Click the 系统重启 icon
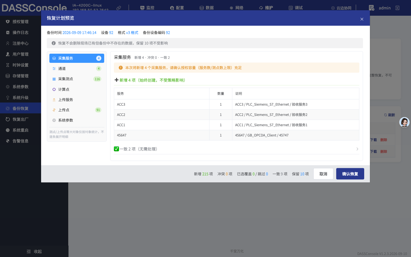 (8, 130)
